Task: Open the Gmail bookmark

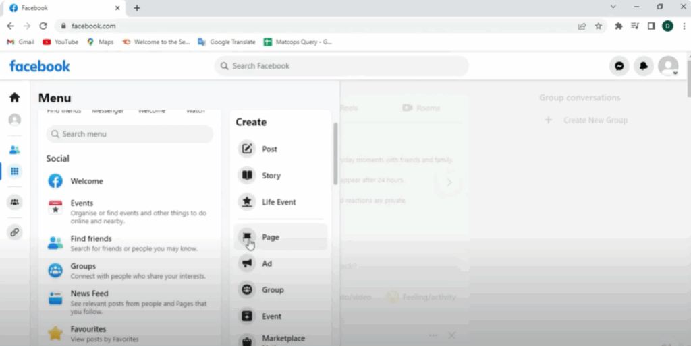Action: [21, 42]
